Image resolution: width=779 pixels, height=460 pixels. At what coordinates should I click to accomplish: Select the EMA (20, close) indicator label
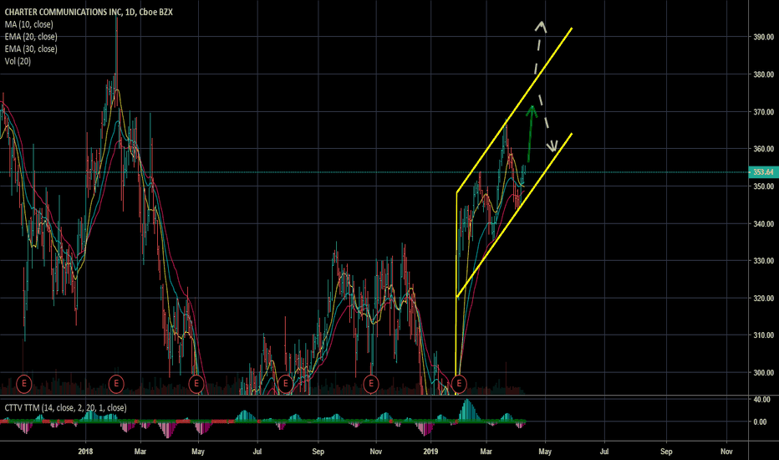tap(31, 37)
